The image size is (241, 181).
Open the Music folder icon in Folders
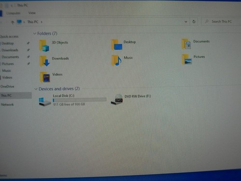117,60
